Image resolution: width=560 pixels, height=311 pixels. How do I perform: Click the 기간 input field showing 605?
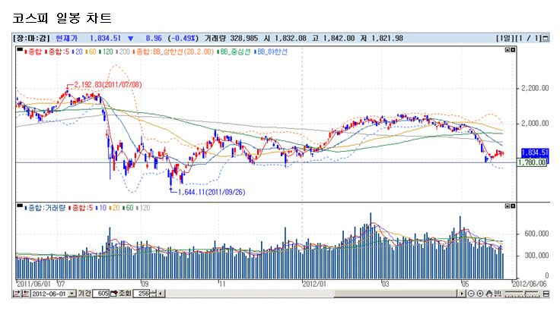[100, 293]
